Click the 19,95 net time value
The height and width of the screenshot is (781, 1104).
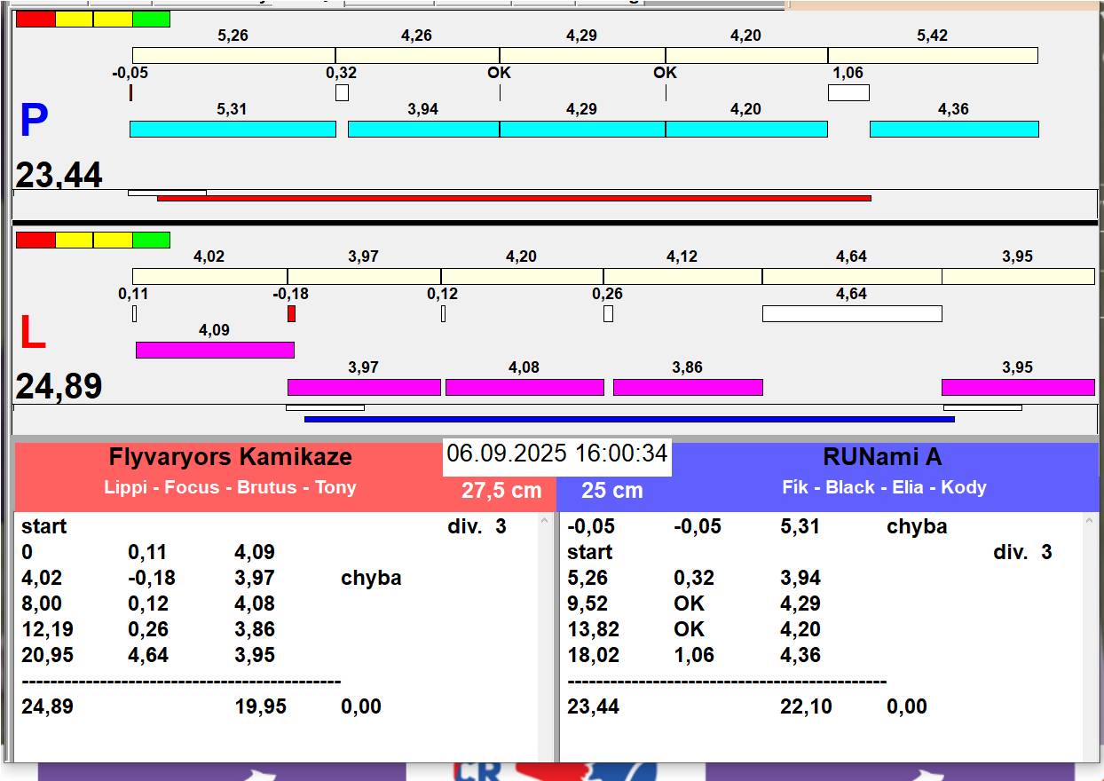pos(261,706)
